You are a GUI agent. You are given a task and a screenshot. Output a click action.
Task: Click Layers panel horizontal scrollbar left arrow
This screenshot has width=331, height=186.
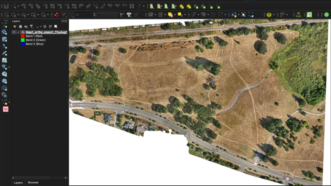click(13, 178)
